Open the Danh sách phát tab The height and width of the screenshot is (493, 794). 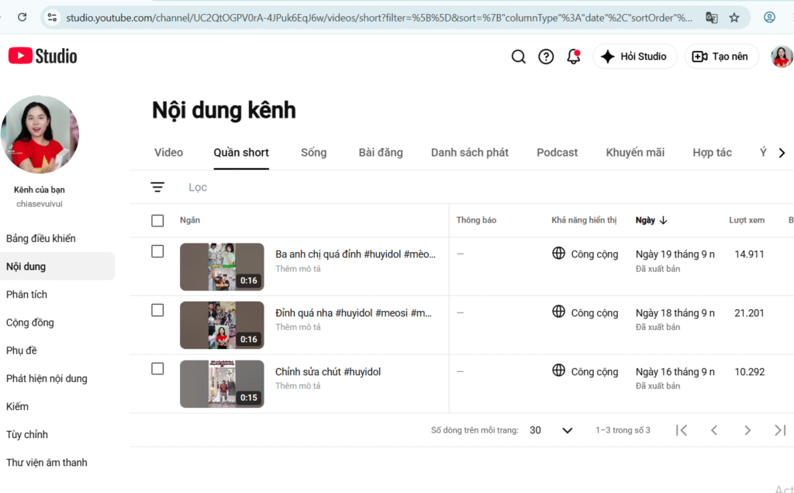(469, 153)
